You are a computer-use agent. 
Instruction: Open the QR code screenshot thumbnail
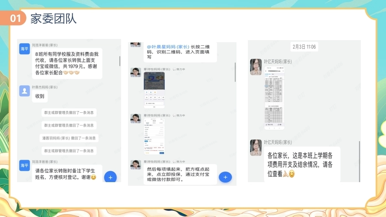pyautogui.click(x=154, y=90)
